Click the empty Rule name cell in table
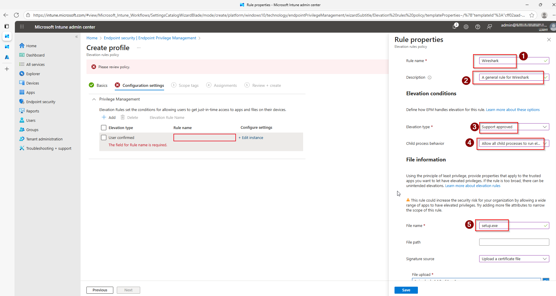Image resolution: width=556 pixels, height=296 pixels. pos(205,138)
